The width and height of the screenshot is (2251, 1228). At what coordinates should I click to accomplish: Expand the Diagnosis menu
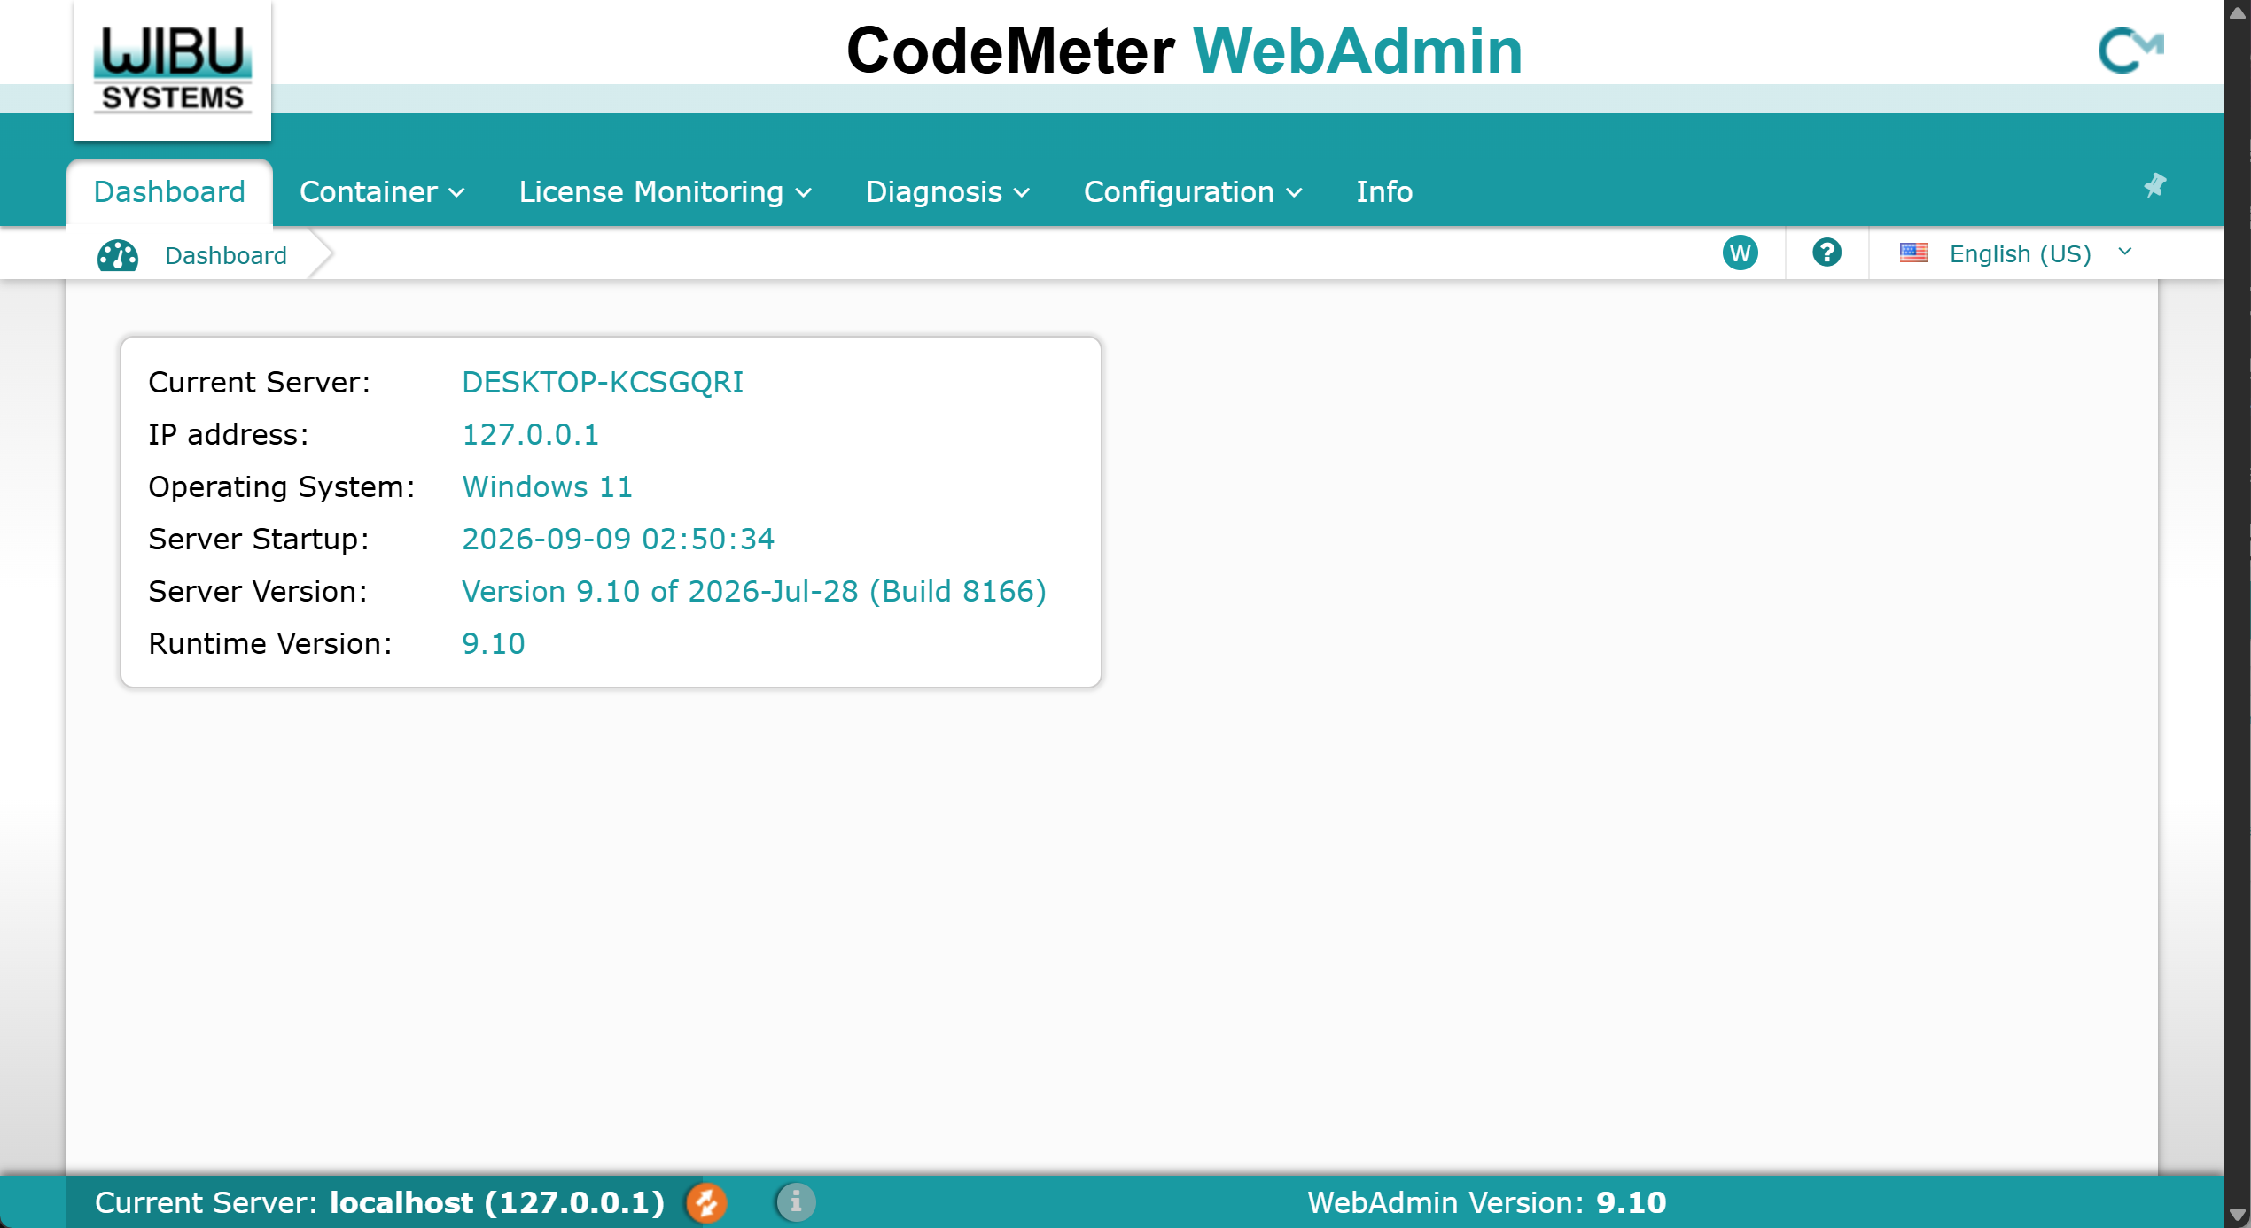point(947,191)
